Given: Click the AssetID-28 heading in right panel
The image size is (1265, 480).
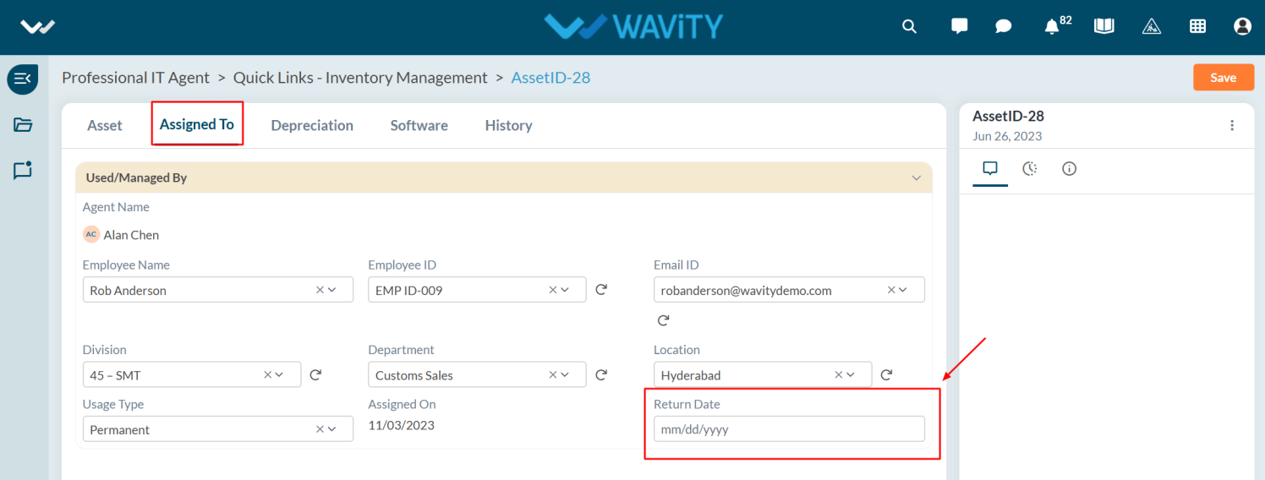Looking at the screenshot, I should click(x=1008, y=116).
